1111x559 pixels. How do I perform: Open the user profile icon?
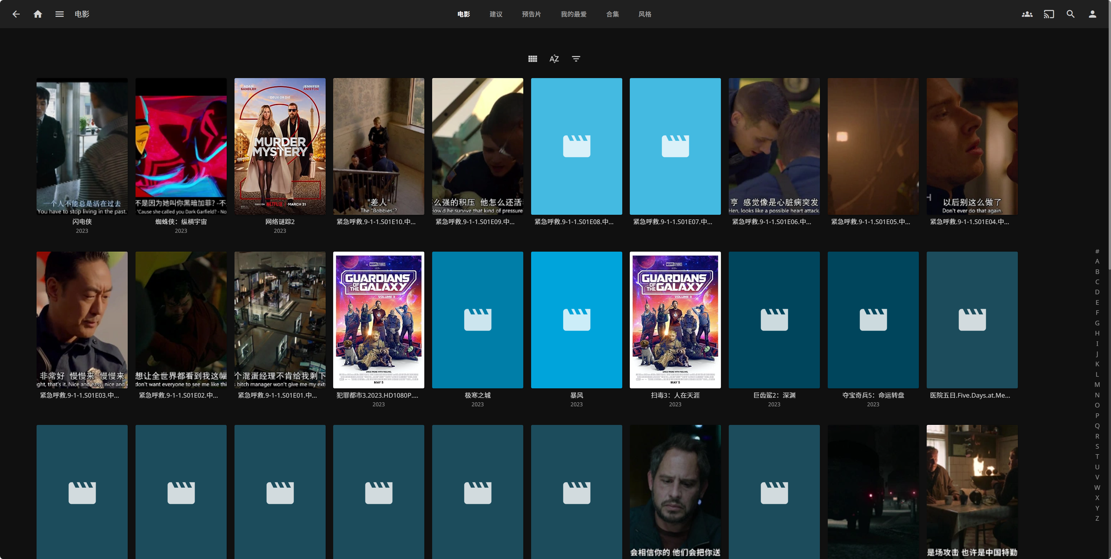1092,14
